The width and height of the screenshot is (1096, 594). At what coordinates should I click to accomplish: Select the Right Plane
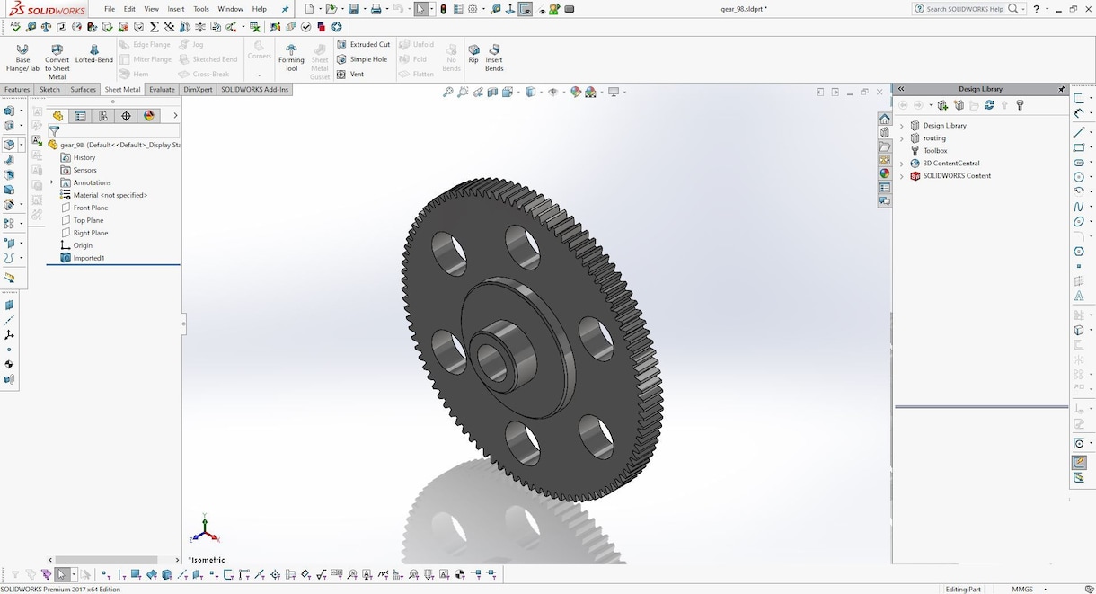coord(84,233)
